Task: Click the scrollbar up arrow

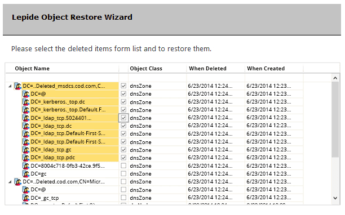Action: click(335, 78)
